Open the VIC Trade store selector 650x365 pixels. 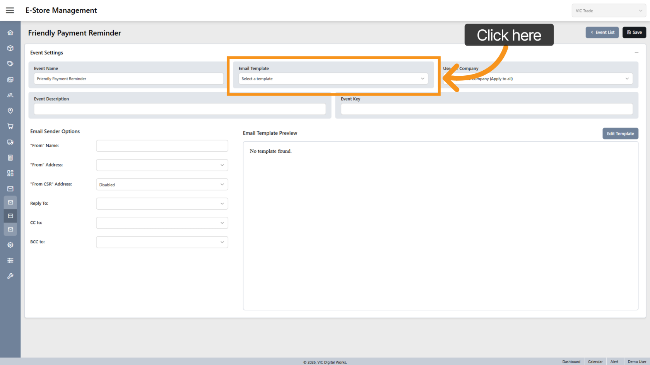point(608,11)
